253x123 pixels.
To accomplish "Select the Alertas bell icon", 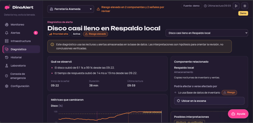I will tap(7, 33).
